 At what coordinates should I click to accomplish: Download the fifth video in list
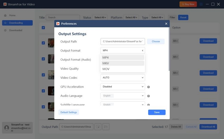pos(208,105)
